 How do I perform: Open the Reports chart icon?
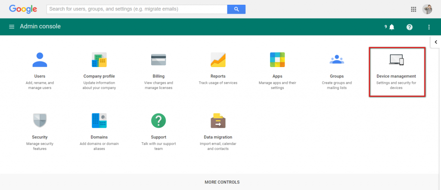218,60
